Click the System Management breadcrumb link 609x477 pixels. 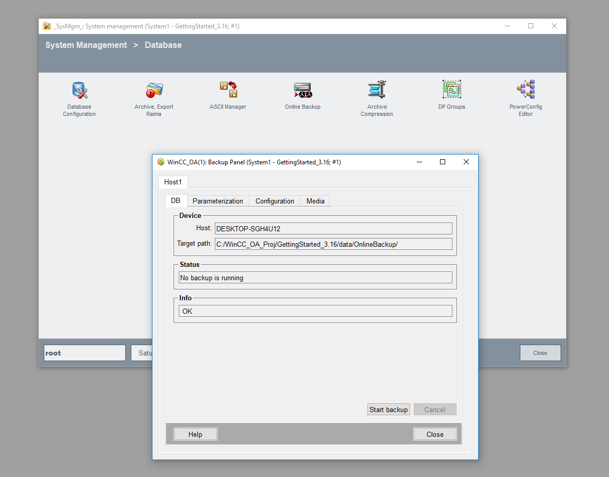(86, 45)
